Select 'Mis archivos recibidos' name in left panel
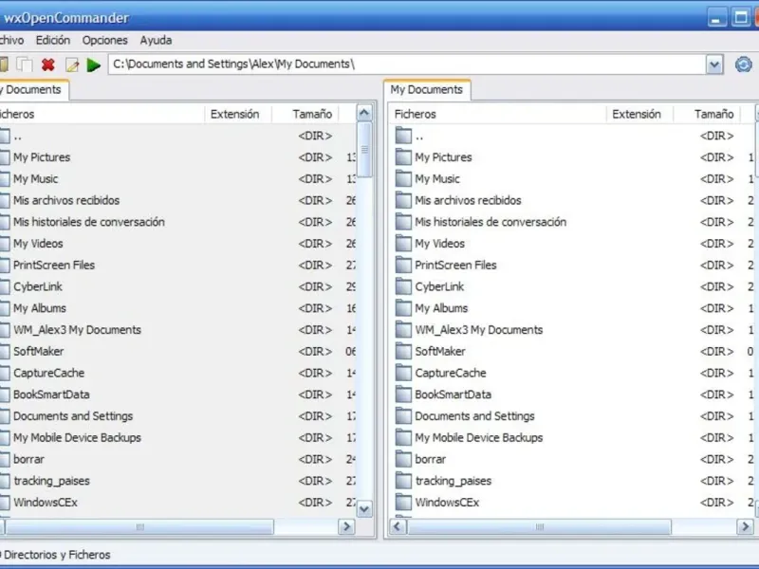Screen dimensions: 759x569 coord(66,200)
